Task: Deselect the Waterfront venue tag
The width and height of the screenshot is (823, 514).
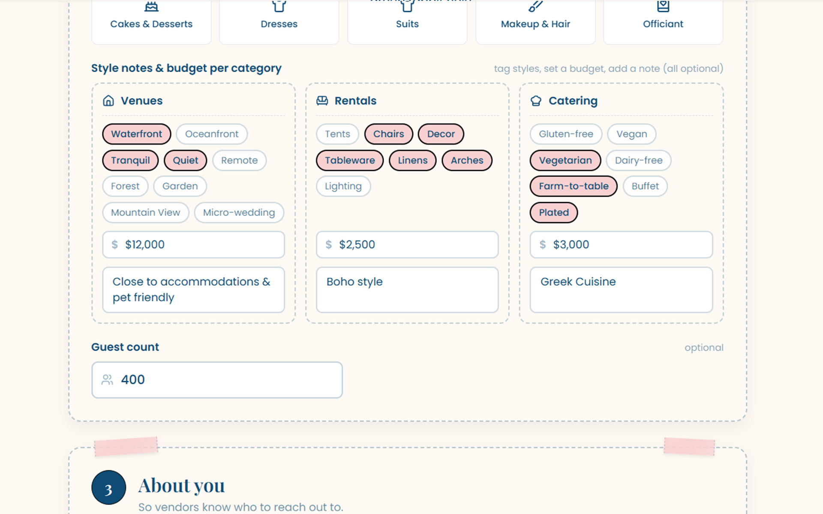Action: click(x=137, y=134)
